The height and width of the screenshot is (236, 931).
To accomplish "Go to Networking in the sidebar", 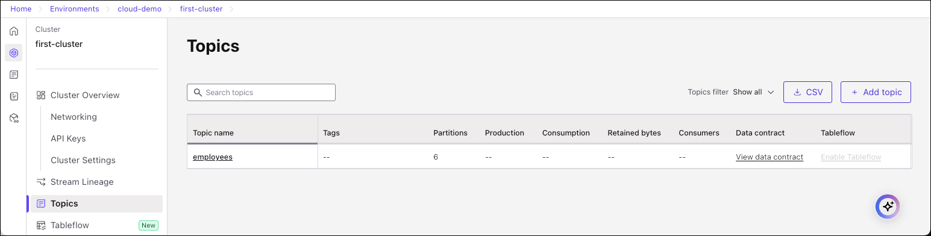I will [74, 117].
